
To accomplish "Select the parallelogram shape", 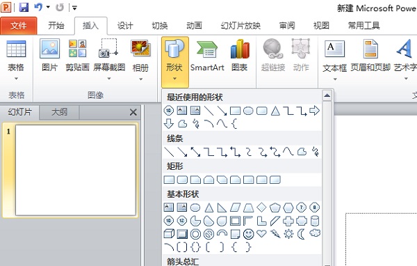I will point(235,208).
